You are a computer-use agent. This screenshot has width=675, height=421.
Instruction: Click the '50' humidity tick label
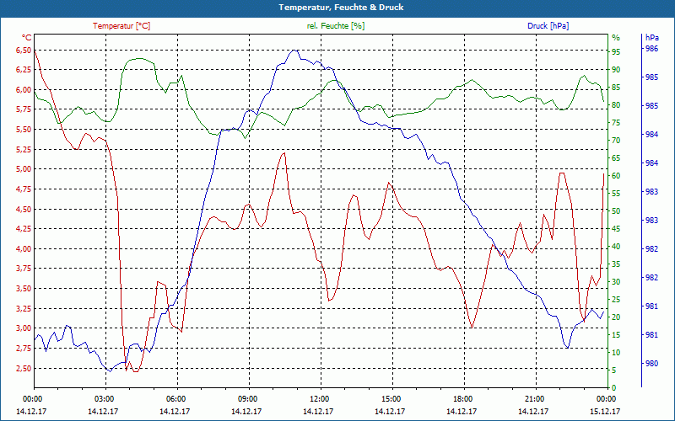pos(616,211)
